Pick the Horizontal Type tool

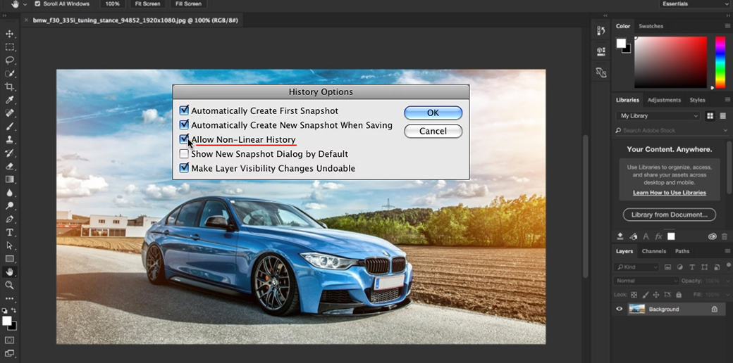[10, 232]
